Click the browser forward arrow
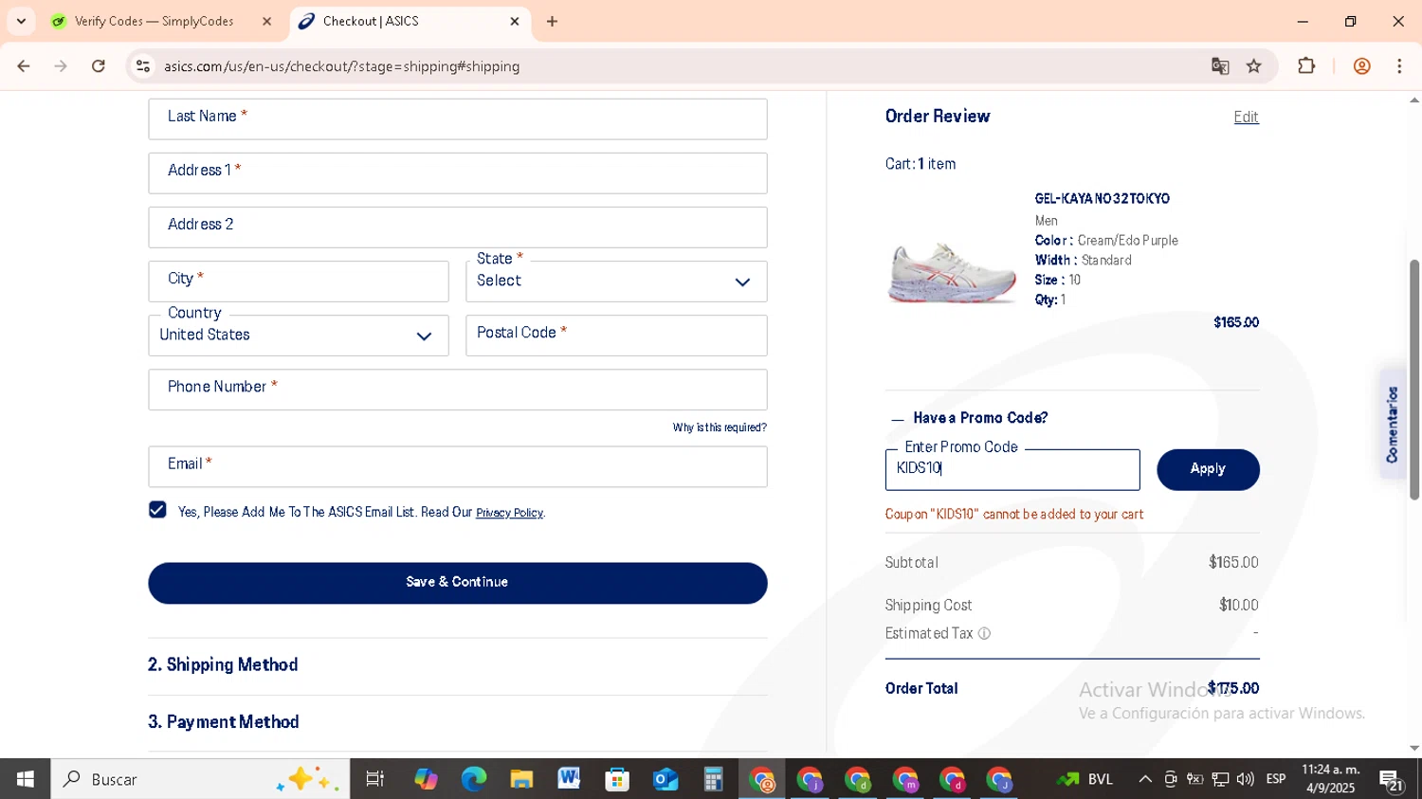1422x799 pixels. 61,66
